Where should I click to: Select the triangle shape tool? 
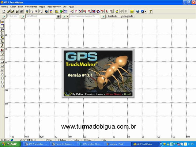(2, 74)
